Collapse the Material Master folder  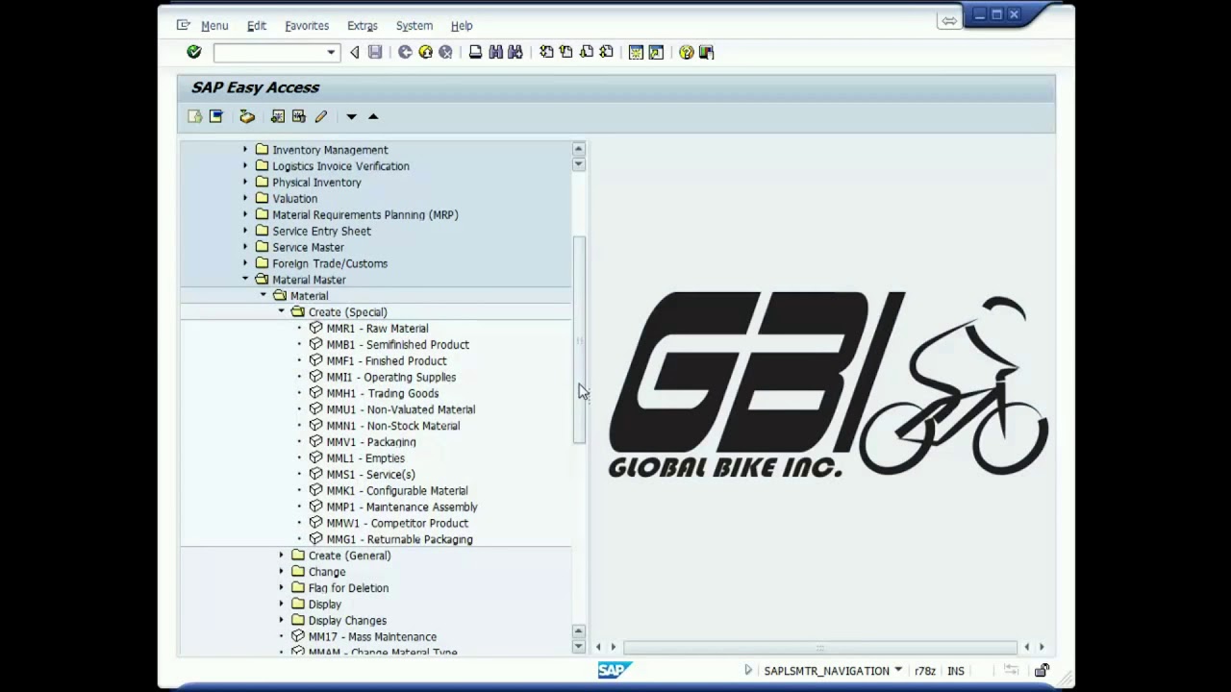pos(245,280)
